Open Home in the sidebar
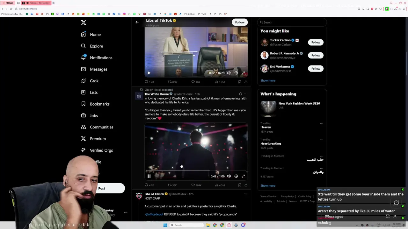This screenshot has height=229, width=408. (91, 34)
